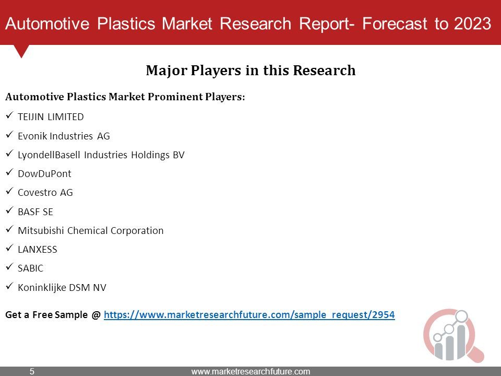Click the 'LANXESS' list entry
This screenshot has height=376, width=501.
pos(38,250)
